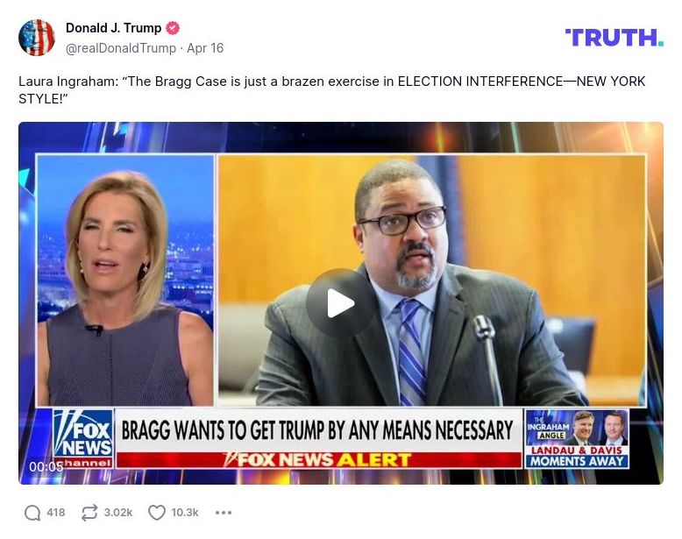682x539 pixels.
Task: Click the 3.02k ReTruth count
Action: pos(117,513)
